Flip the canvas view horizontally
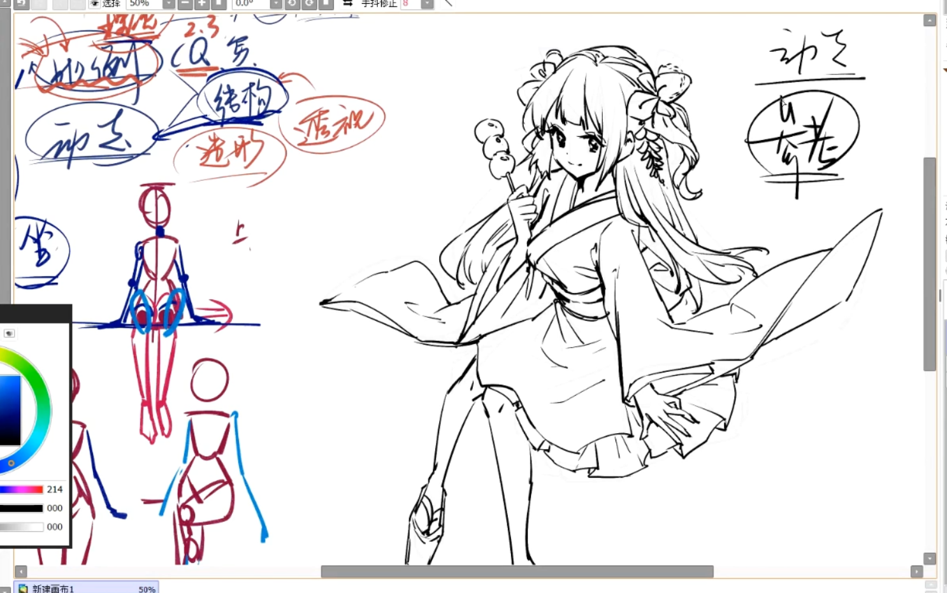 pos(348,3)
